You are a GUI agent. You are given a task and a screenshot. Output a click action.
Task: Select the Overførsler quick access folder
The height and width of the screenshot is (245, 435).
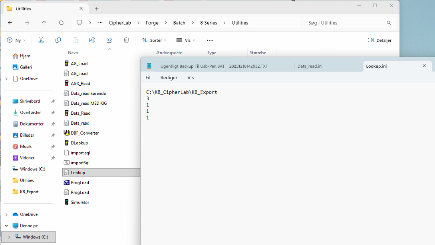point(30,113)
